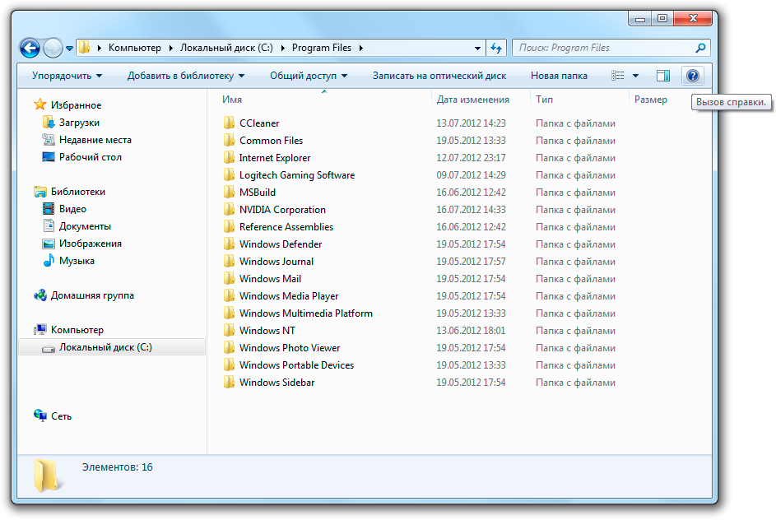Screen dimensions: 776x520
Task: Open the view options dropdown arrow
Action: coord(635,76)
